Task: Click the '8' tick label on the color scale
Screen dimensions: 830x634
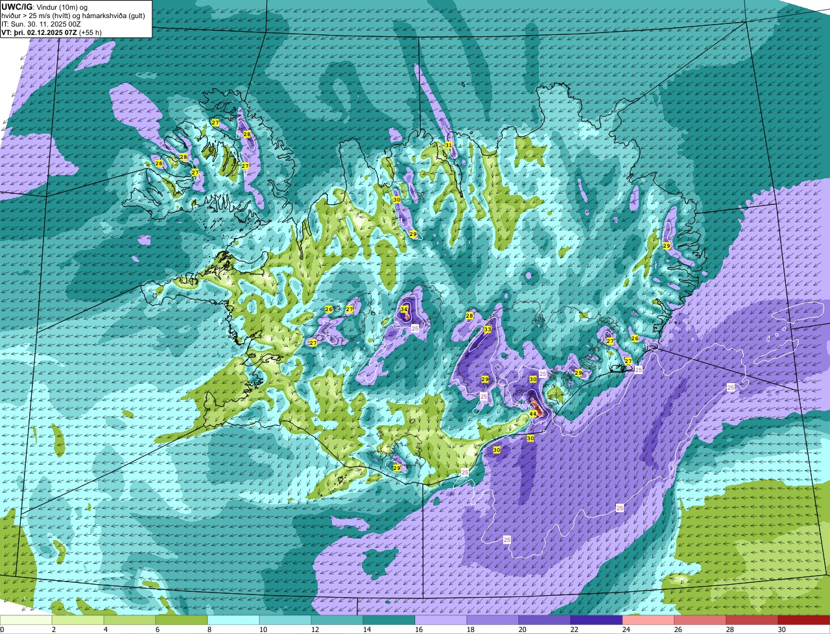Action: point(209,629)
